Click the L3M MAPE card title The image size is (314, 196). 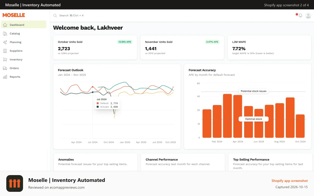click(239, 42)
